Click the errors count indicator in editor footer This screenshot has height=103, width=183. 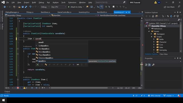19,88
